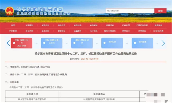This screenshot has height=103, width=172.
Task: Click the 黑龙江省政府采购网哈尔滨分网 subtitle
Action: click(x=44, y=14)
